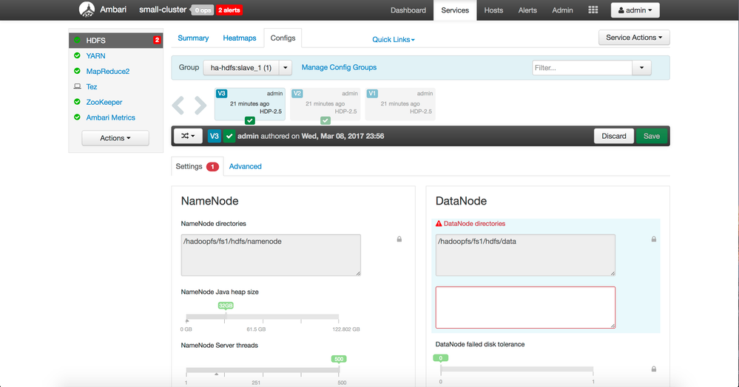Open the admin user dropdown
Screen dimensions: 739x387
tap(635, 10)
